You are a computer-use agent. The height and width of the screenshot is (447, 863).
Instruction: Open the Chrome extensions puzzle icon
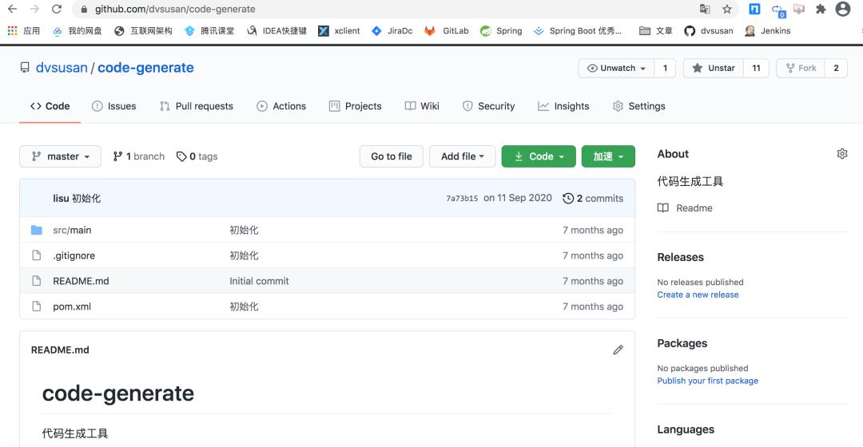click(x=820, y=10)
